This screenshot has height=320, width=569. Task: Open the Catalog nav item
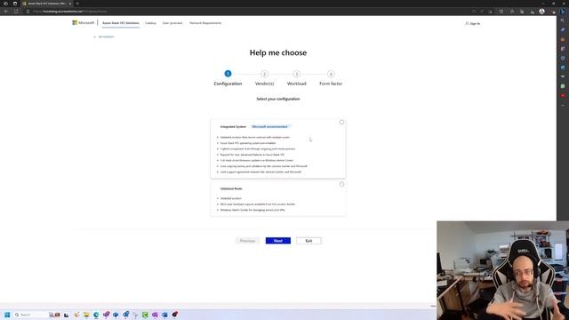(x=150, y=23)
